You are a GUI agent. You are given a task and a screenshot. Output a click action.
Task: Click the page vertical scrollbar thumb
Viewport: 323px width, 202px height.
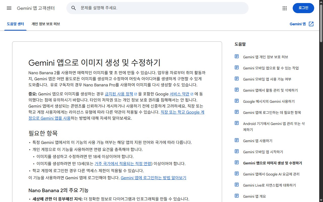pyautogui.click(x=321, y=23)
